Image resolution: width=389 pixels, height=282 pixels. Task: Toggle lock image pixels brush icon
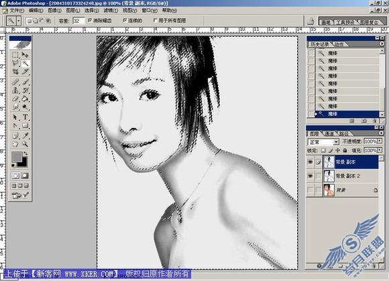coord(331,150)
